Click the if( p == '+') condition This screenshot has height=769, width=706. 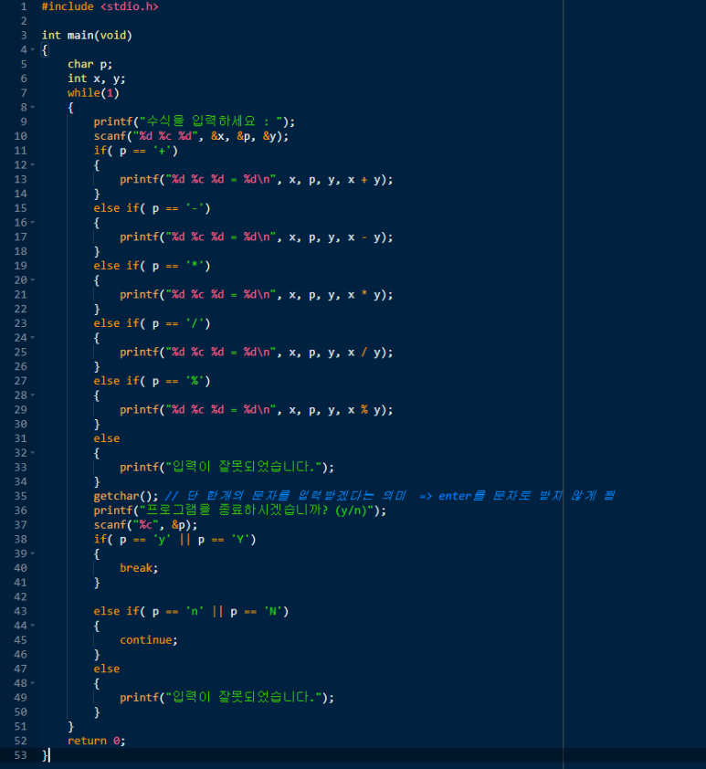tap(136, 151)
